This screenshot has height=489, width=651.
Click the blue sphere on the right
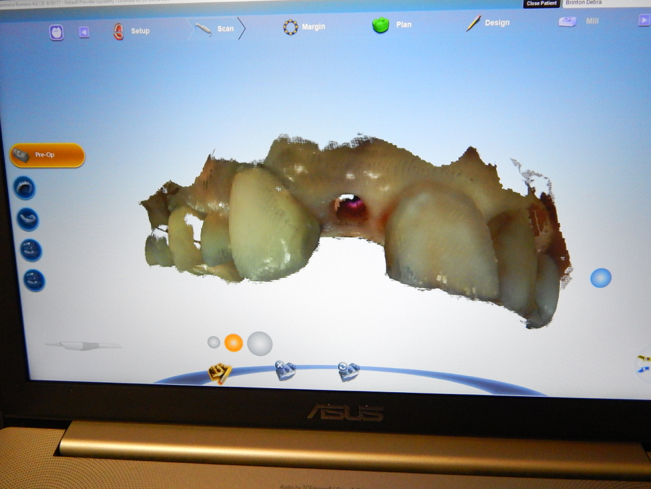(x=600, y=278)
